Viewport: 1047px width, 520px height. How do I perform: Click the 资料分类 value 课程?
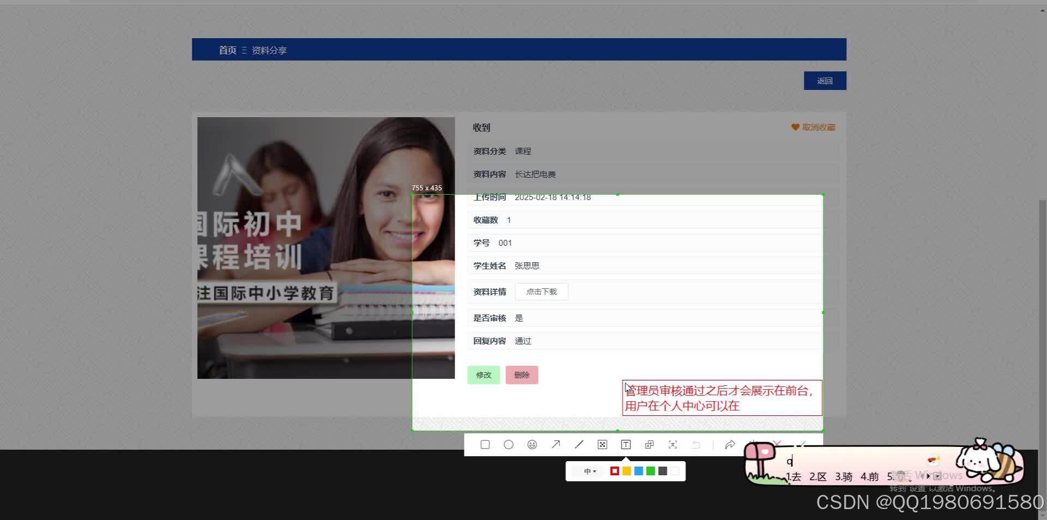523,152
